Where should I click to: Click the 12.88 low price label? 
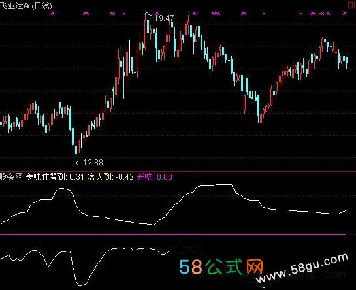click(93, 163)
